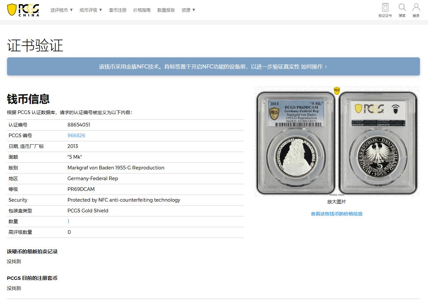Image resolution: width=428 pixels, height=304 pixels.
Task: Click the 如何操作 NFC link in banner
Action: pos(314,66)
